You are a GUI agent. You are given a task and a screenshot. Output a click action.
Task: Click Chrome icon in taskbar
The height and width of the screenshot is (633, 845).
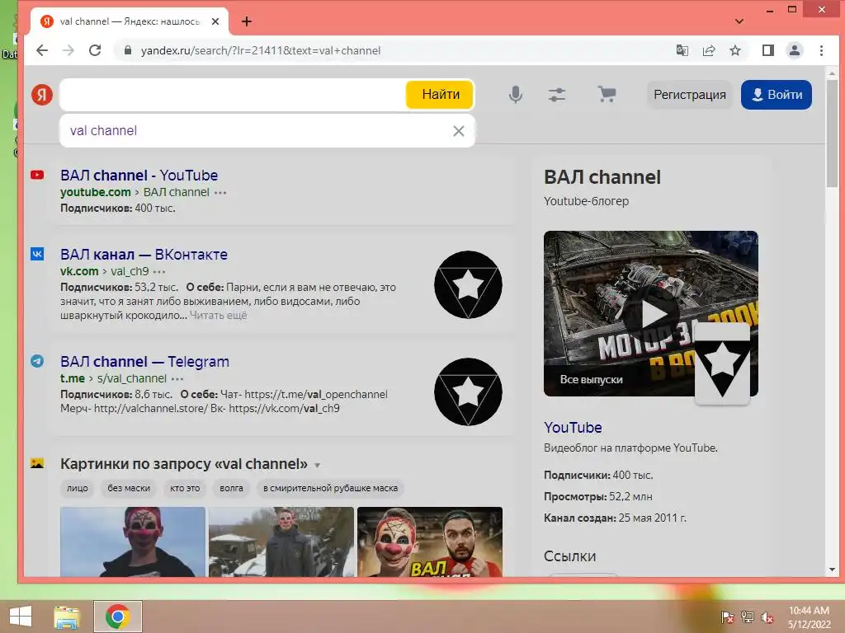117,617
